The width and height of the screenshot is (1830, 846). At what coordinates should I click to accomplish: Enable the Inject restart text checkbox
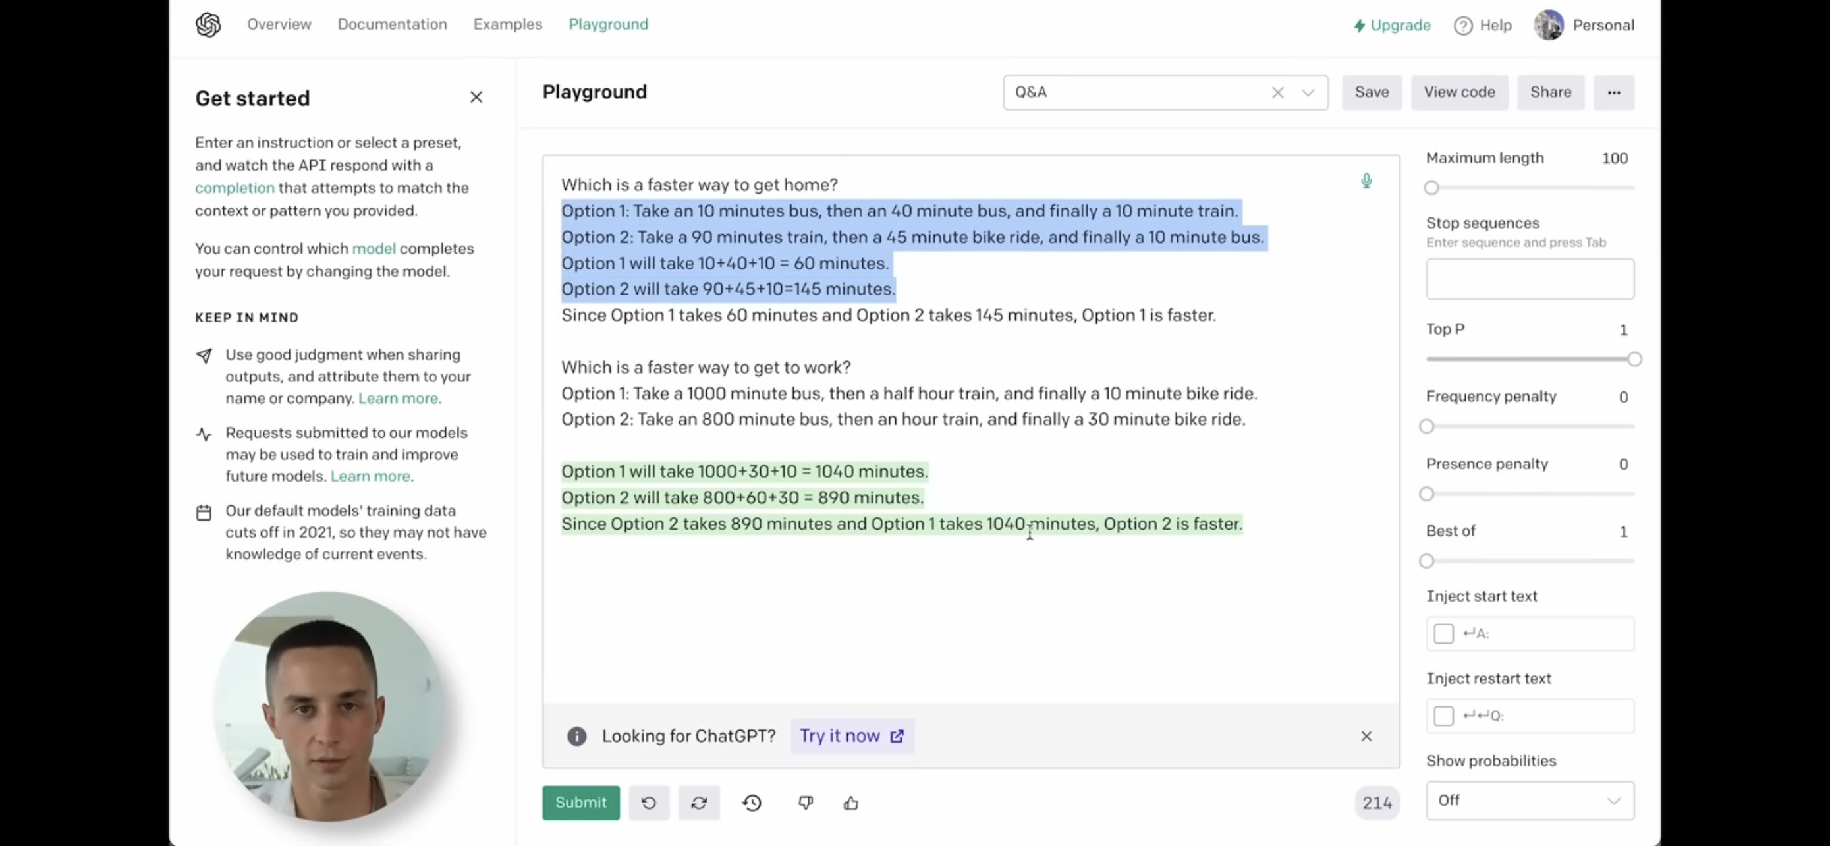(1443, 716)
